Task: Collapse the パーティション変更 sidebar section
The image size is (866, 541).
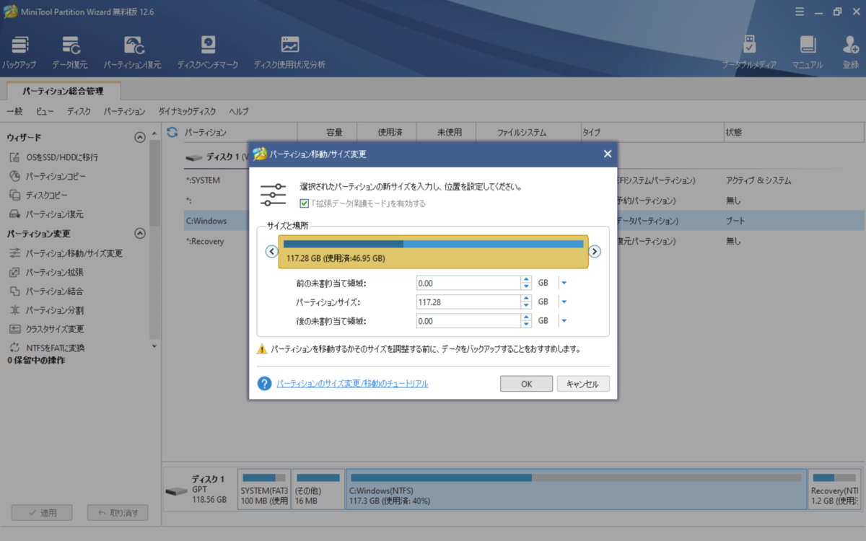Action: [140, 234]
